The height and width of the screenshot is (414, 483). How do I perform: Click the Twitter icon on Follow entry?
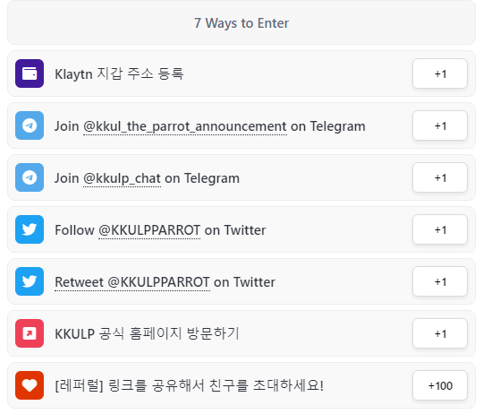pyautogui.click(x=30, y=229)
